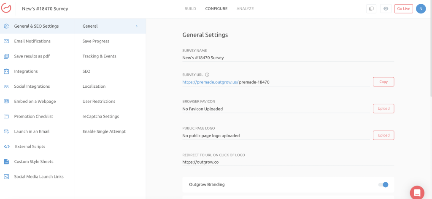
Task: Click the Survey Name input field
Action: [288, 58]
